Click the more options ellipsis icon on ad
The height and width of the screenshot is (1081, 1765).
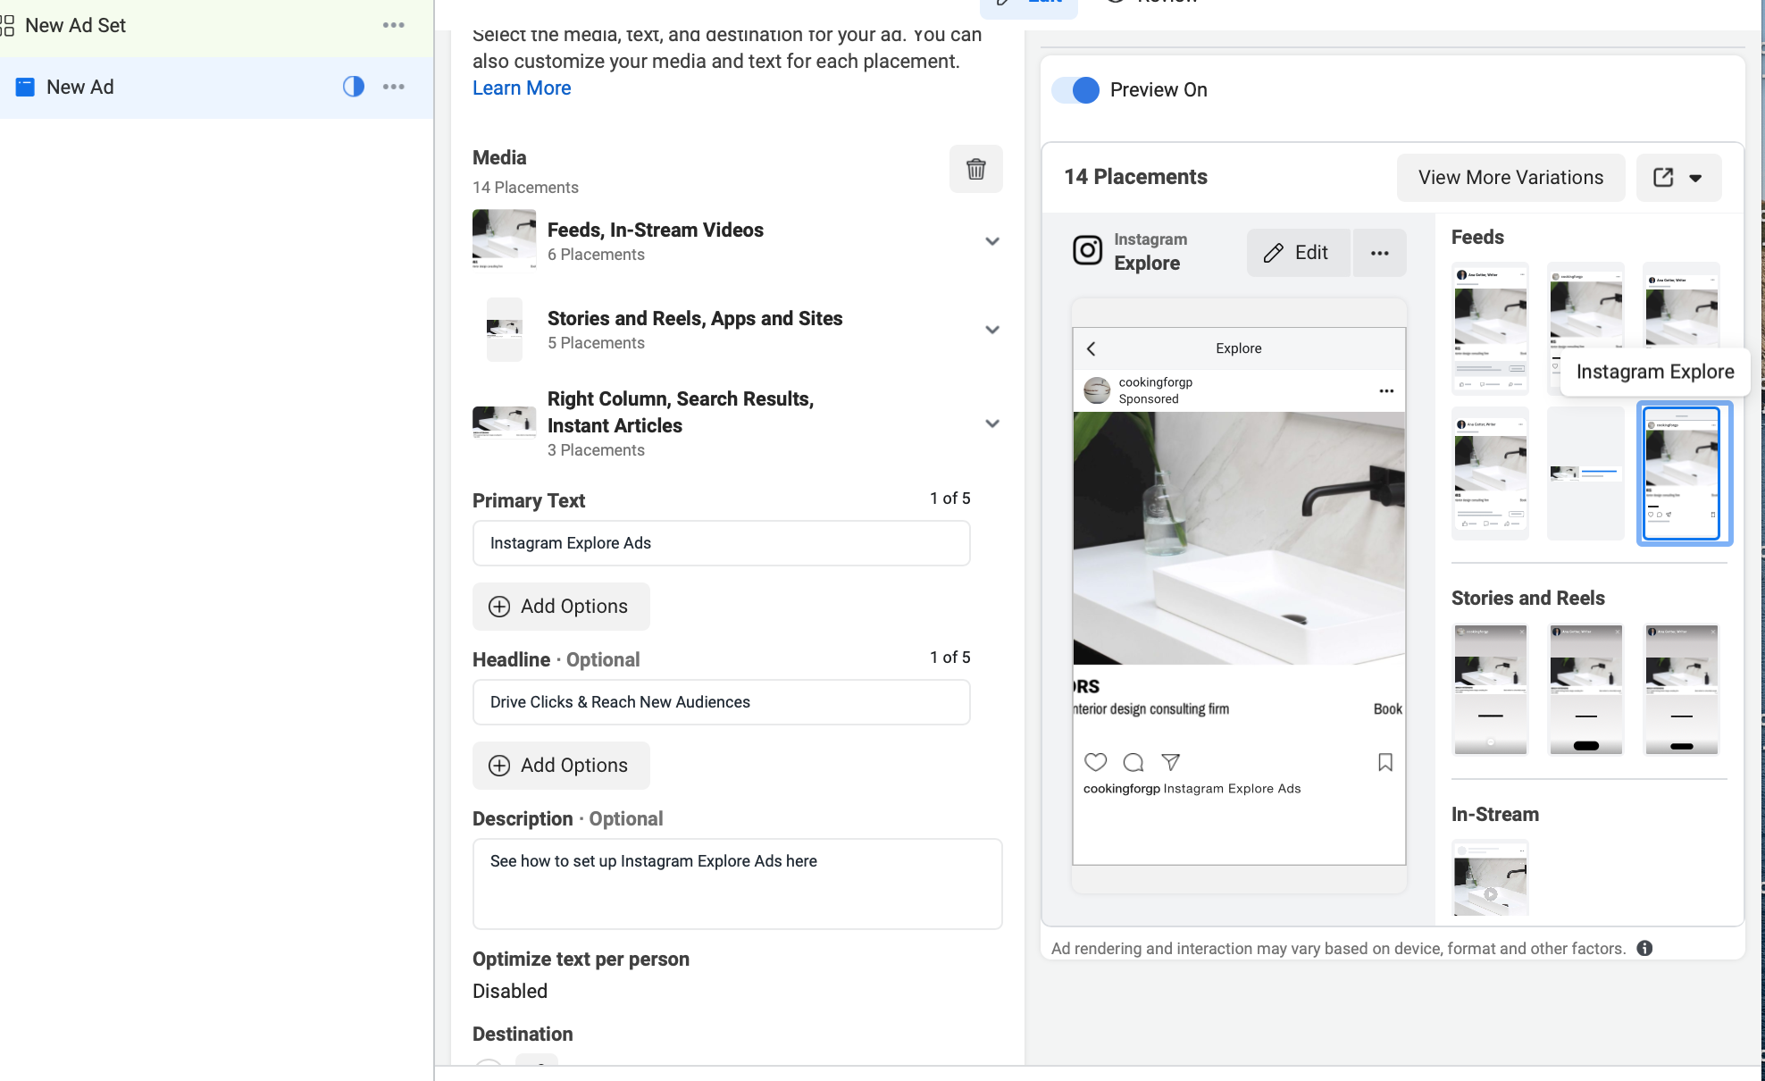click(395, 87)
